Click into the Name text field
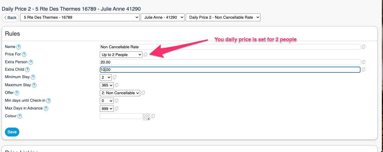This screenshot has width=383, height=152. tap(230, 47)
